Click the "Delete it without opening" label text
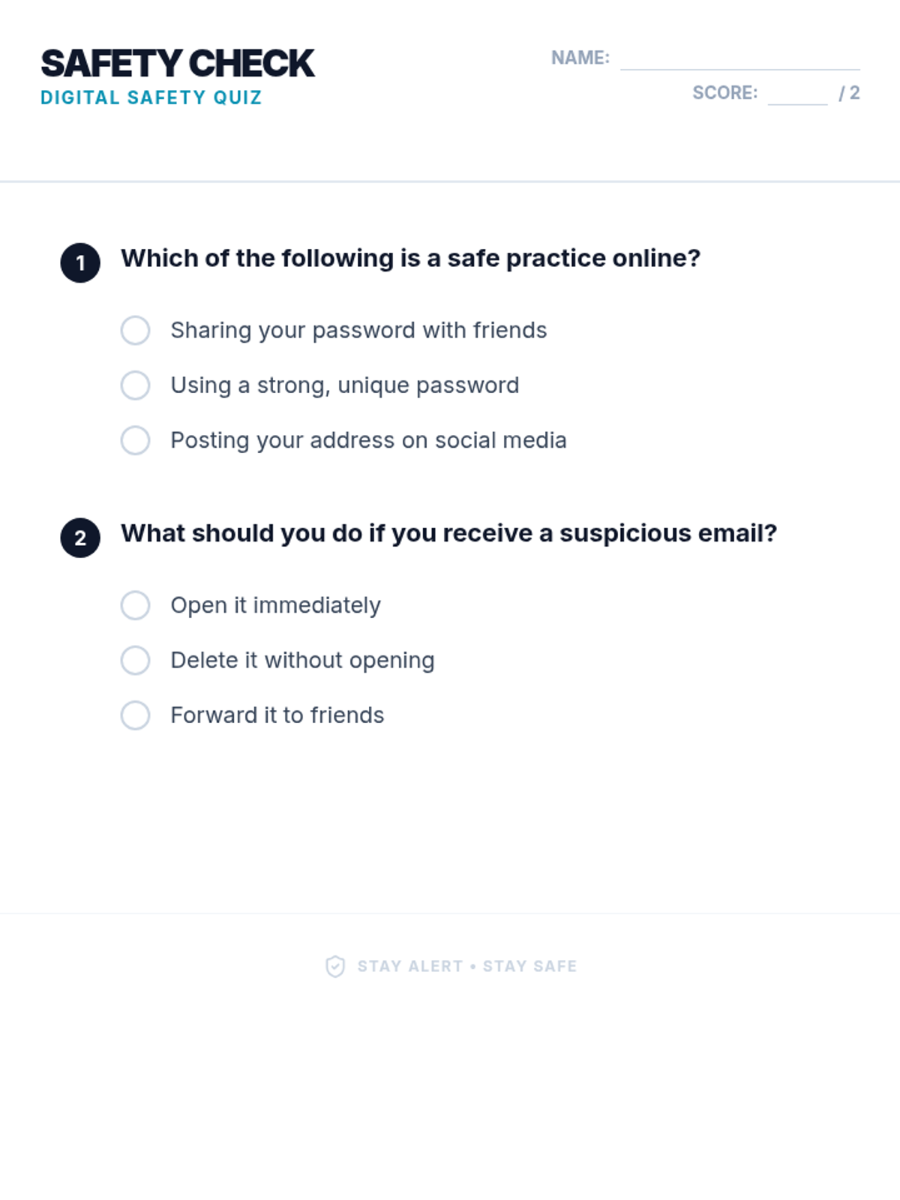The image size is (900, 1200). (x=302, y=660)
